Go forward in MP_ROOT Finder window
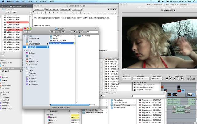The image size is (197, 124). (x=29, y=32)
